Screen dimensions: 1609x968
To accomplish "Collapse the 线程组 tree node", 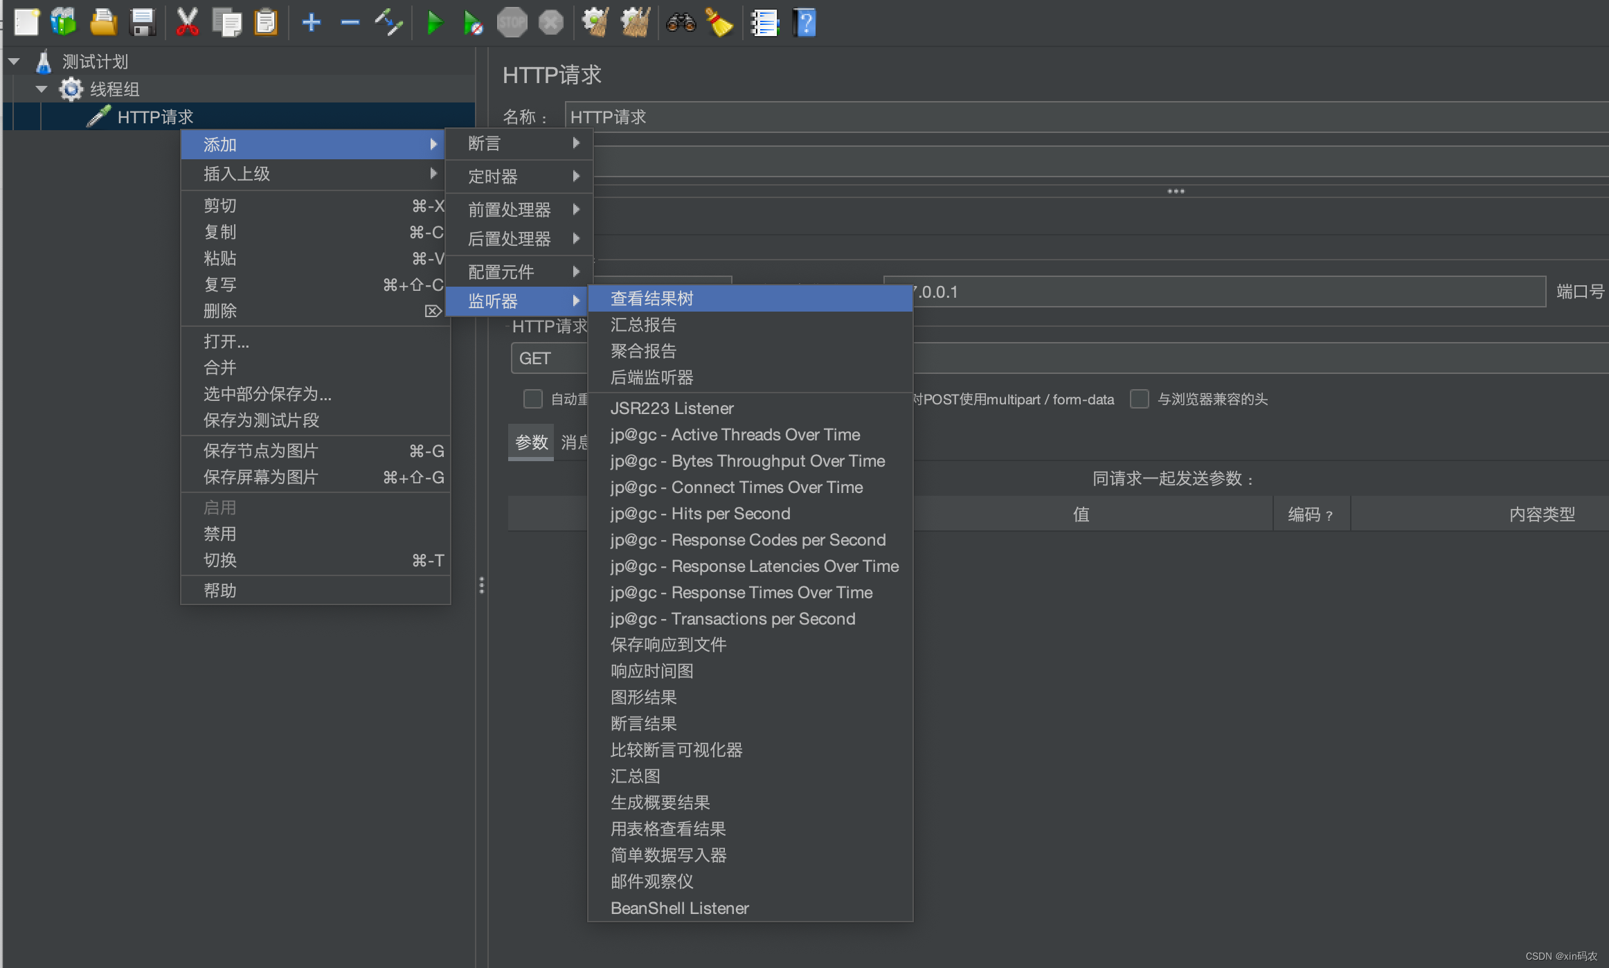I will click(41, 89).
